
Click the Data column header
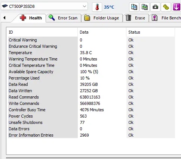[x=102, y=32]
